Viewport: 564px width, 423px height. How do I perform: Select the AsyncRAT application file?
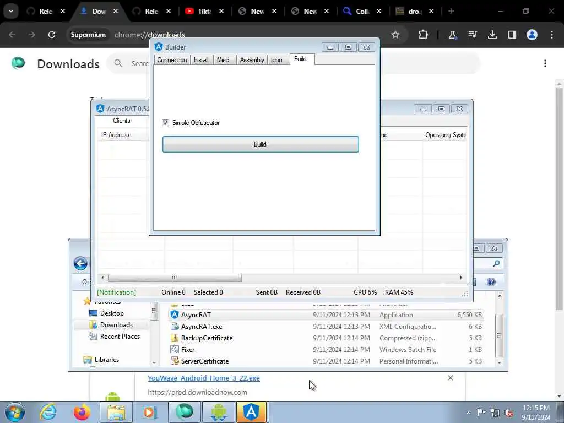click(x=326, y=314)
